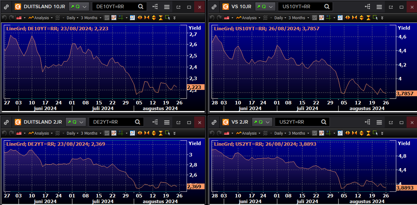Click the link icon in VS 10JR window

pos(214,7)
